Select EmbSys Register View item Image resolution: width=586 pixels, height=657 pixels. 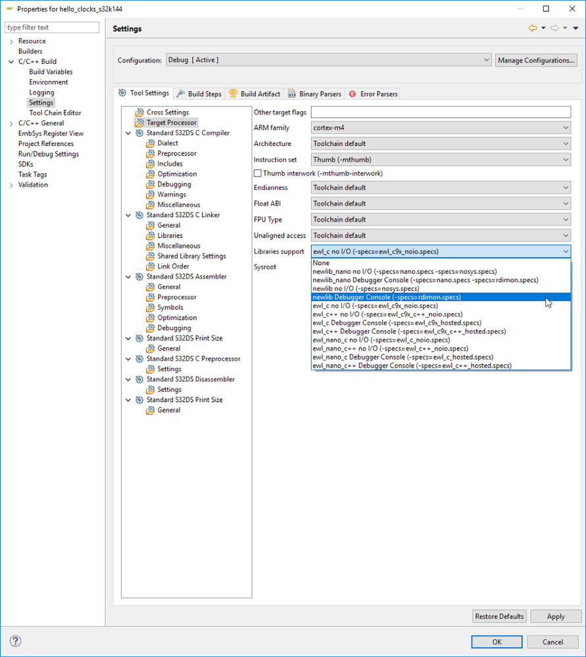click(x=51, y=134)
